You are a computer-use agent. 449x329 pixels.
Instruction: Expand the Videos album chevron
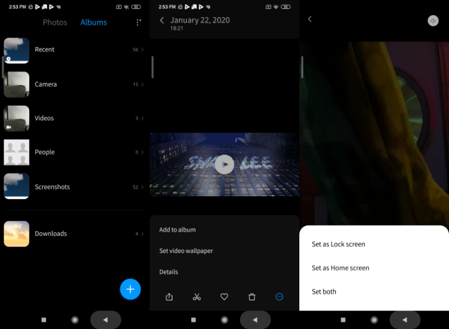(142, 118)
